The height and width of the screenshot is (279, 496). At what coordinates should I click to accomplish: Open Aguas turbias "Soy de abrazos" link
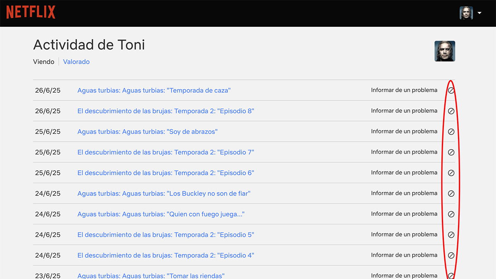(x=148, y=131)
